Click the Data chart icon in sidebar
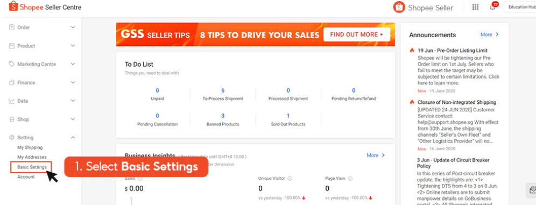Image resolution: width=536 pixels, height=205 pixels. 12,101
